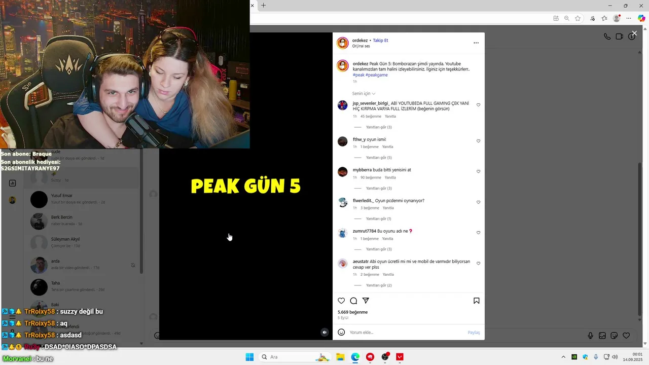Image resolution: width=649 pixels, height=365 pixels.
Task: Expand 'Yanıtları gör (5)' under fthw_y comment
Action: (379, 158)
